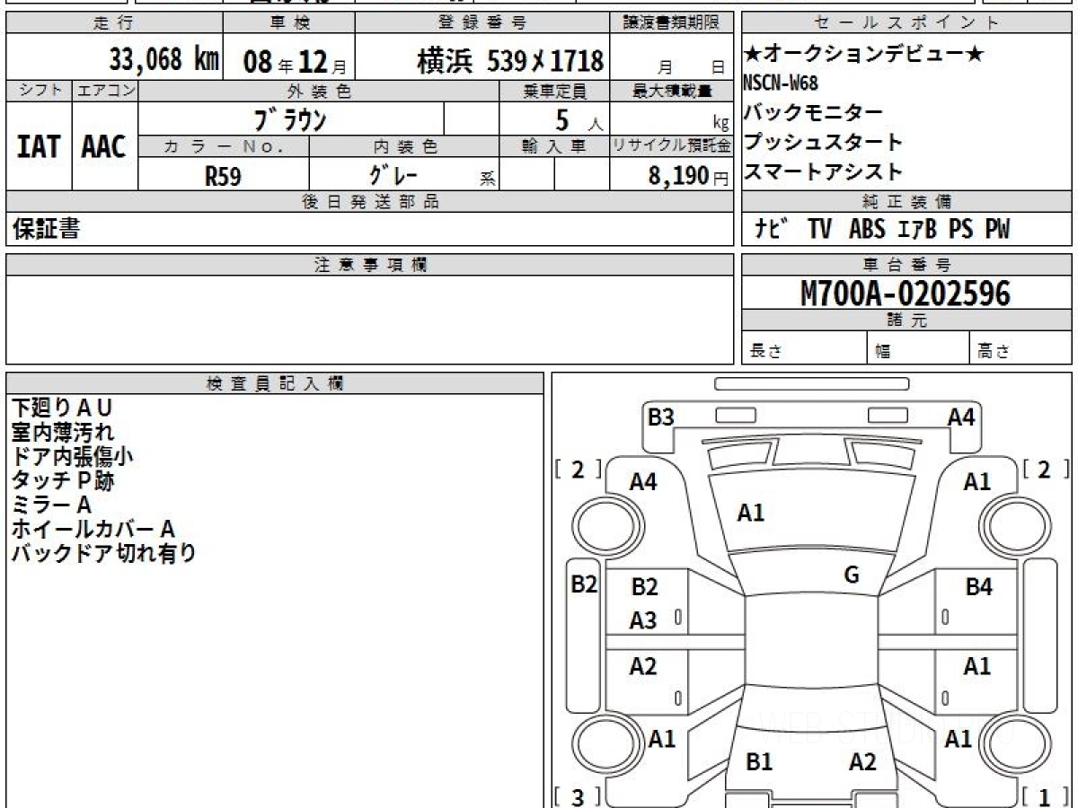Click the B3 damage mark on car diagram
Viewport: 1078px width, 808px height.
click(660, 417)
